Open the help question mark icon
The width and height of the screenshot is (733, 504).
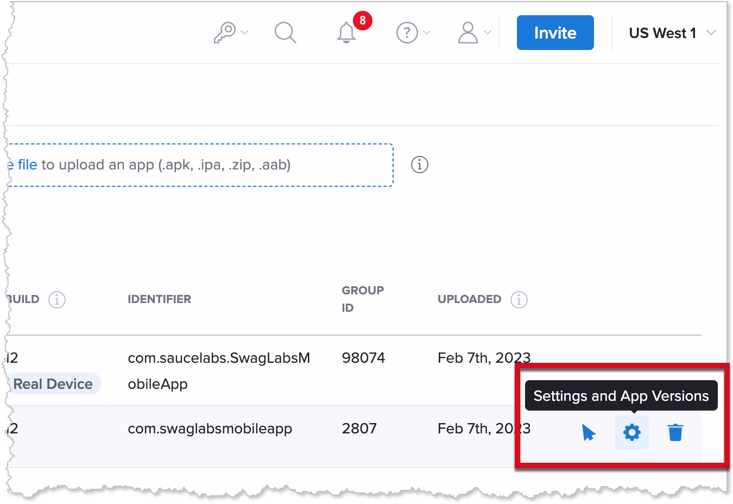pos(407,33)
